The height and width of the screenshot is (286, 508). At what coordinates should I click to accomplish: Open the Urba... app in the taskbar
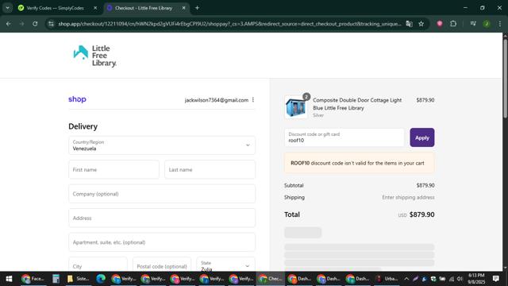(x=387, y=279)
